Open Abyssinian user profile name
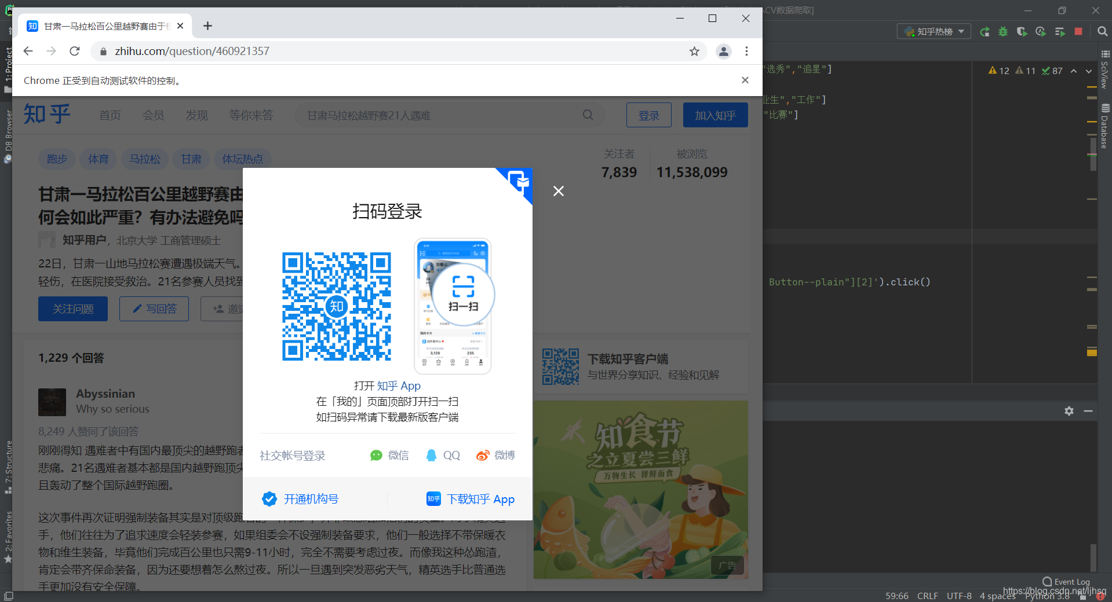The image size is (1112, 602). tap(105, 394)
